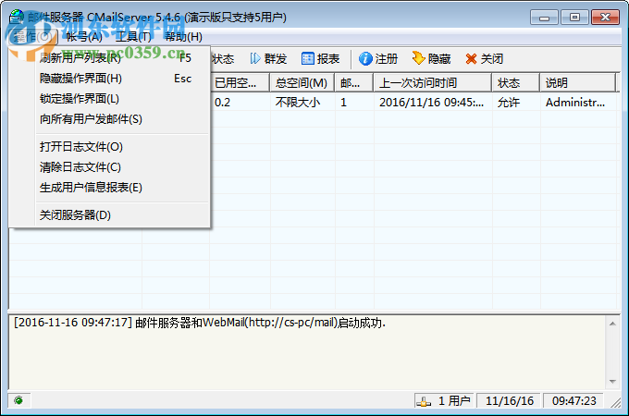Click the log scrollbar up arrow
629x416 pixels.
[x=612, y=324]
